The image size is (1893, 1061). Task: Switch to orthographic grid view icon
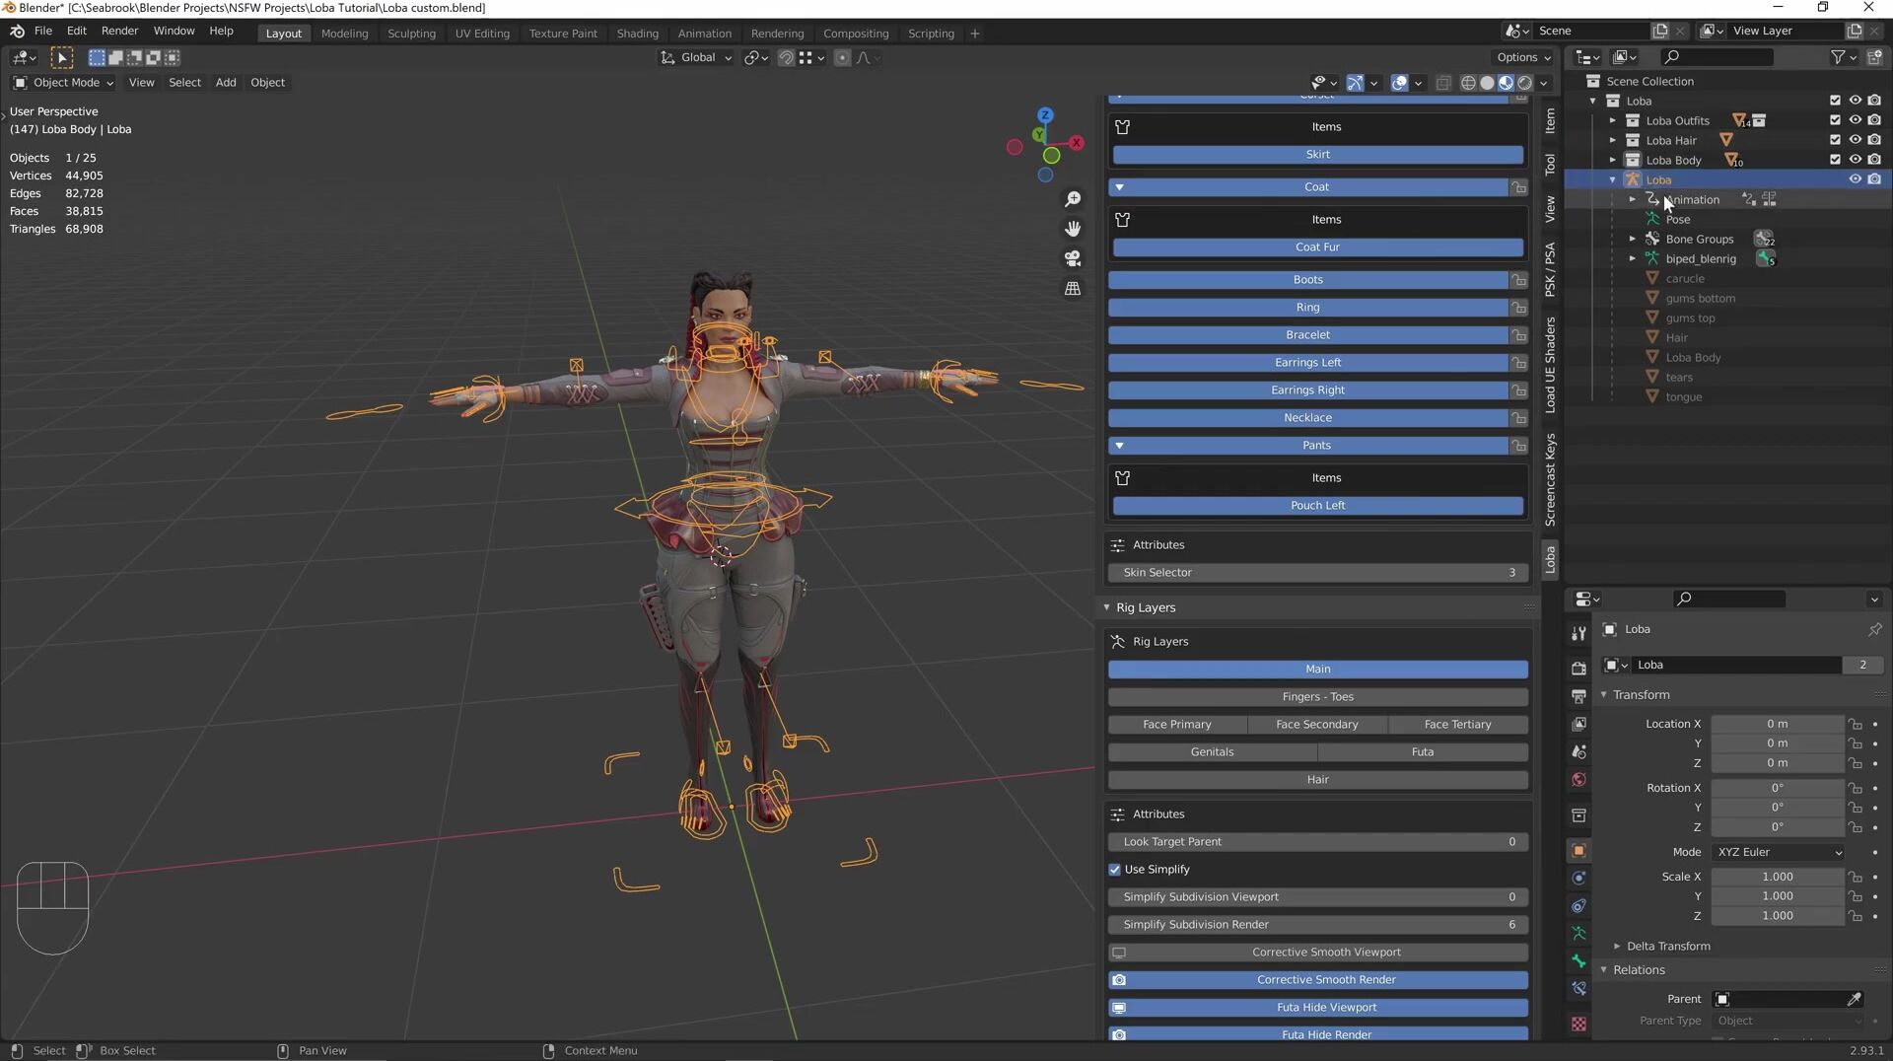click(x=1073, y=289)
